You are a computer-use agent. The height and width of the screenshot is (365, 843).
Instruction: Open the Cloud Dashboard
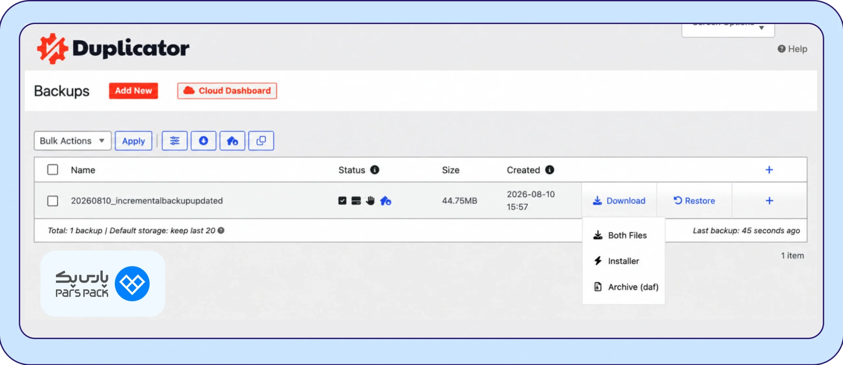coord(227,91)
